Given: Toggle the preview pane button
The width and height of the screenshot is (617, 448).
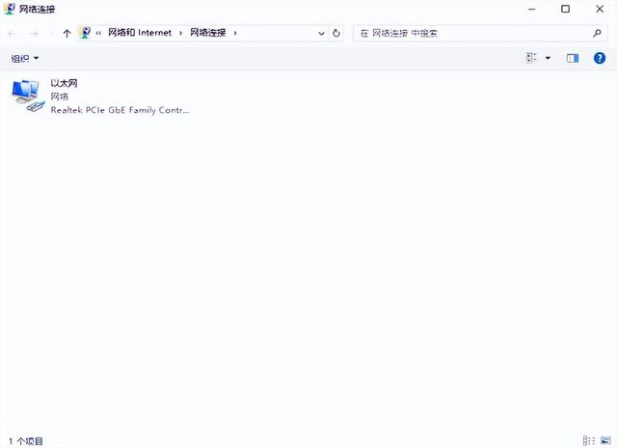Looking at the screenshot, I should pyautogui.click(x=572, y=58).
